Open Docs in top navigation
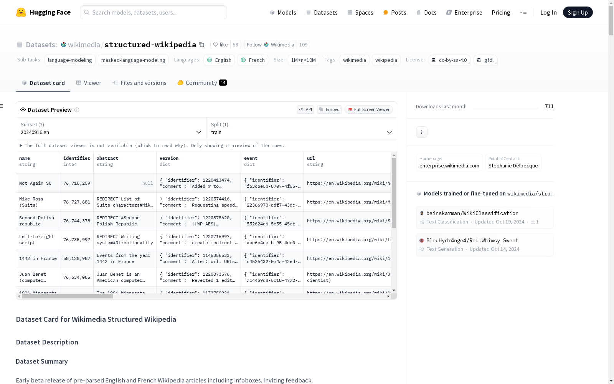 coord(426,12)
